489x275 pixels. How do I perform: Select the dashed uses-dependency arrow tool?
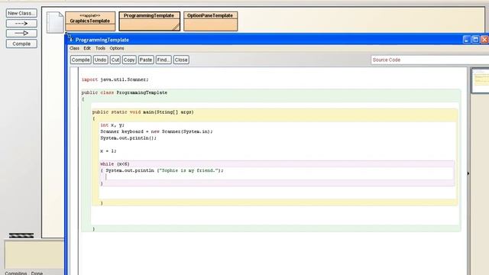(21, 24)
